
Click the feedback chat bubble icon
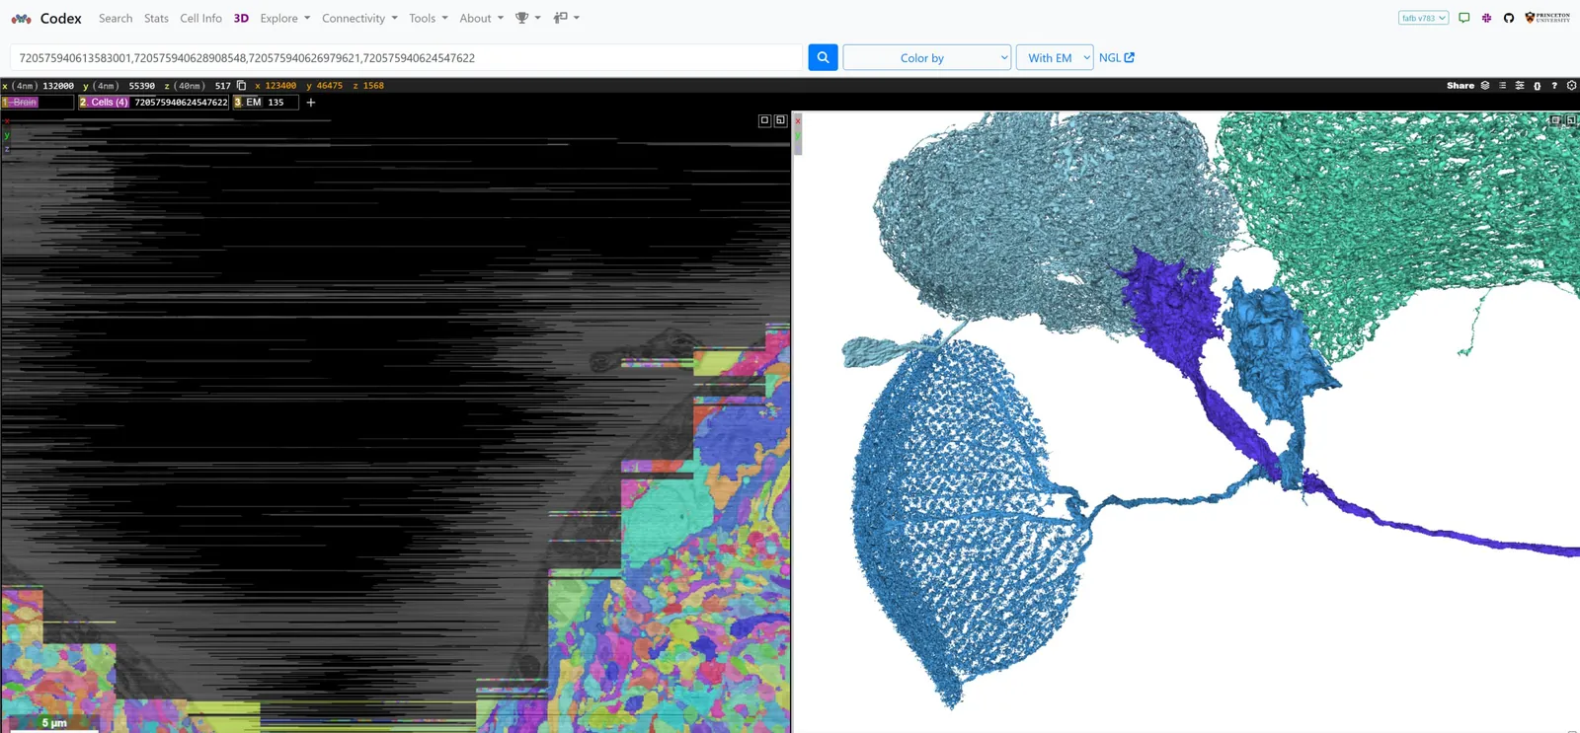point(1463,18)
